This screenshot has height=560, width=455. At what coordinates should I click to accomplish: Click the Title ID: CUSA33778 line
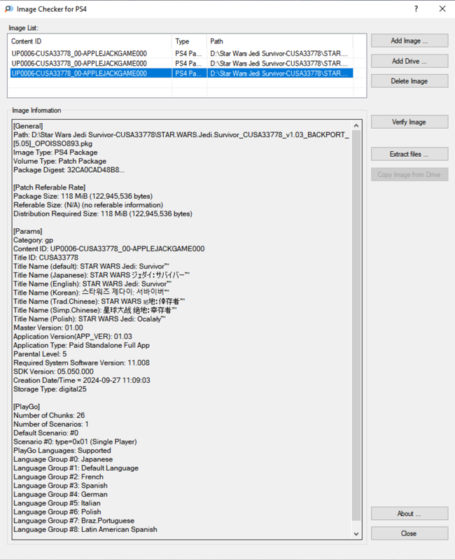(x=45, y=258)
